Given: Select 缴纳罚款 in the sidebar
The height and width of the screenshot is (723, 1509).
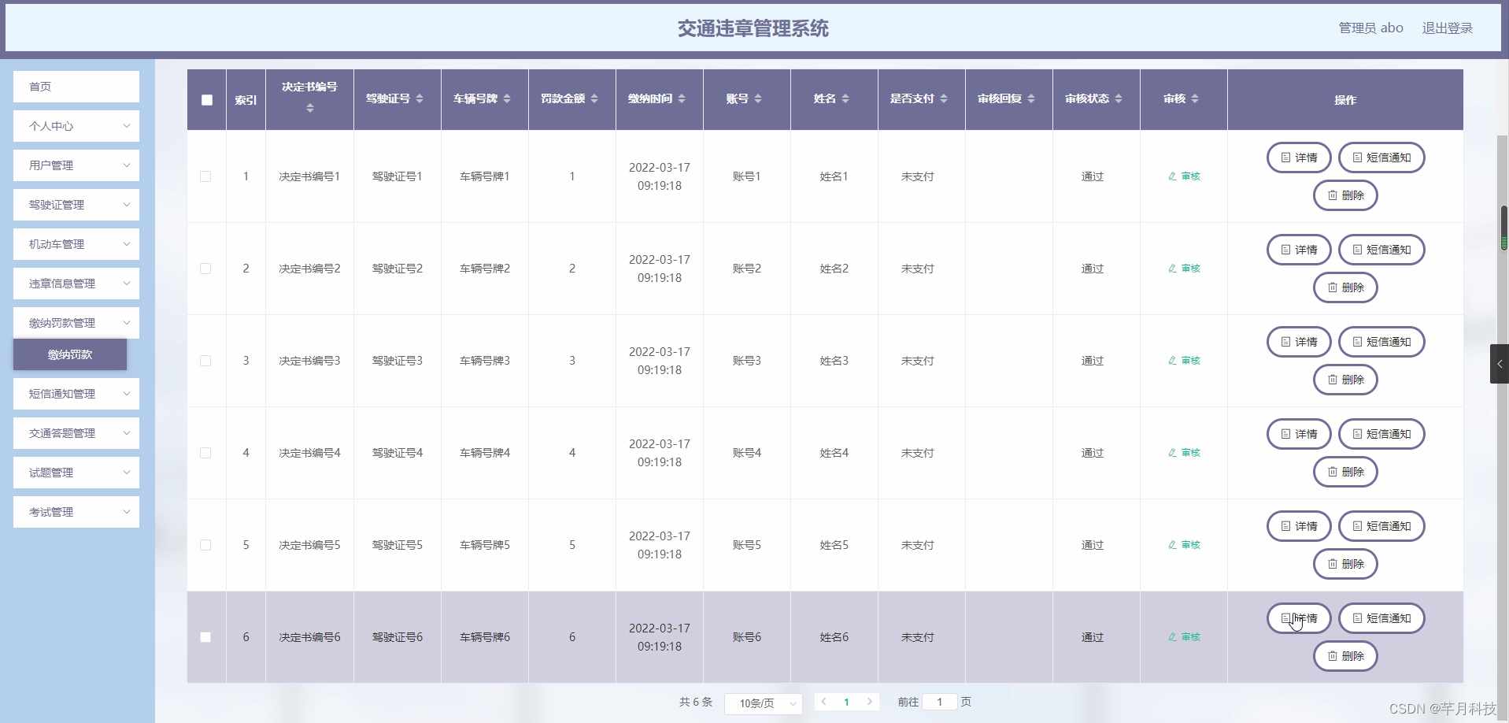Looking at the screenshot, I should click(x=69, y=354).
